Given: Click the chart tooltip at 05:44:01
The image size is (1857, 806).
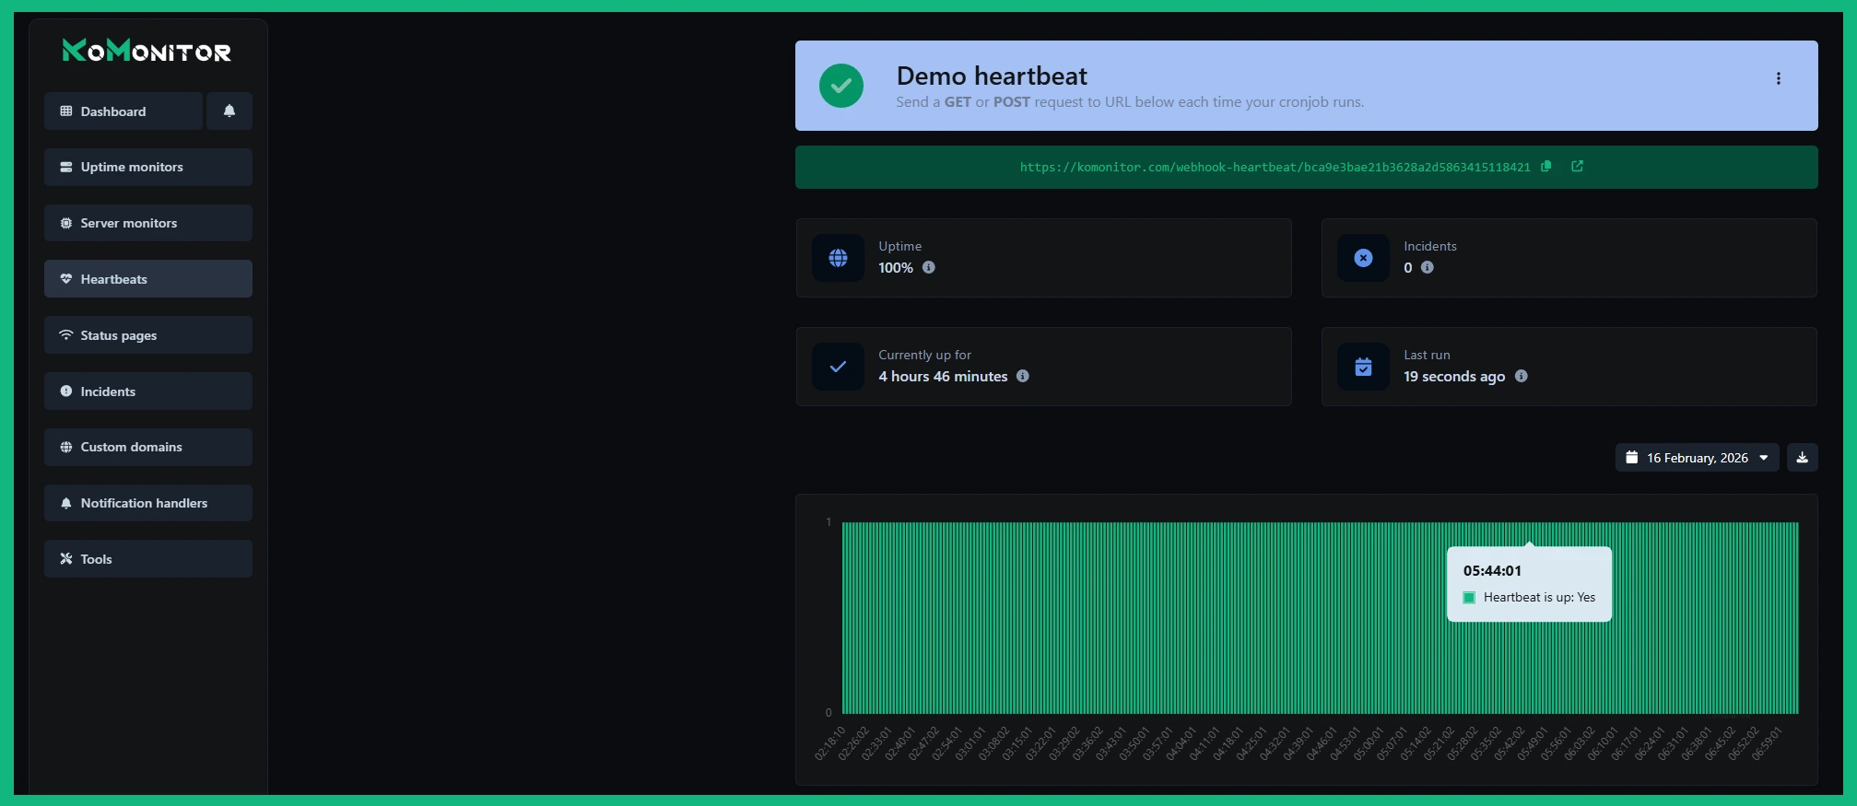Looking at the screenshot, I should coord(1529,584).
